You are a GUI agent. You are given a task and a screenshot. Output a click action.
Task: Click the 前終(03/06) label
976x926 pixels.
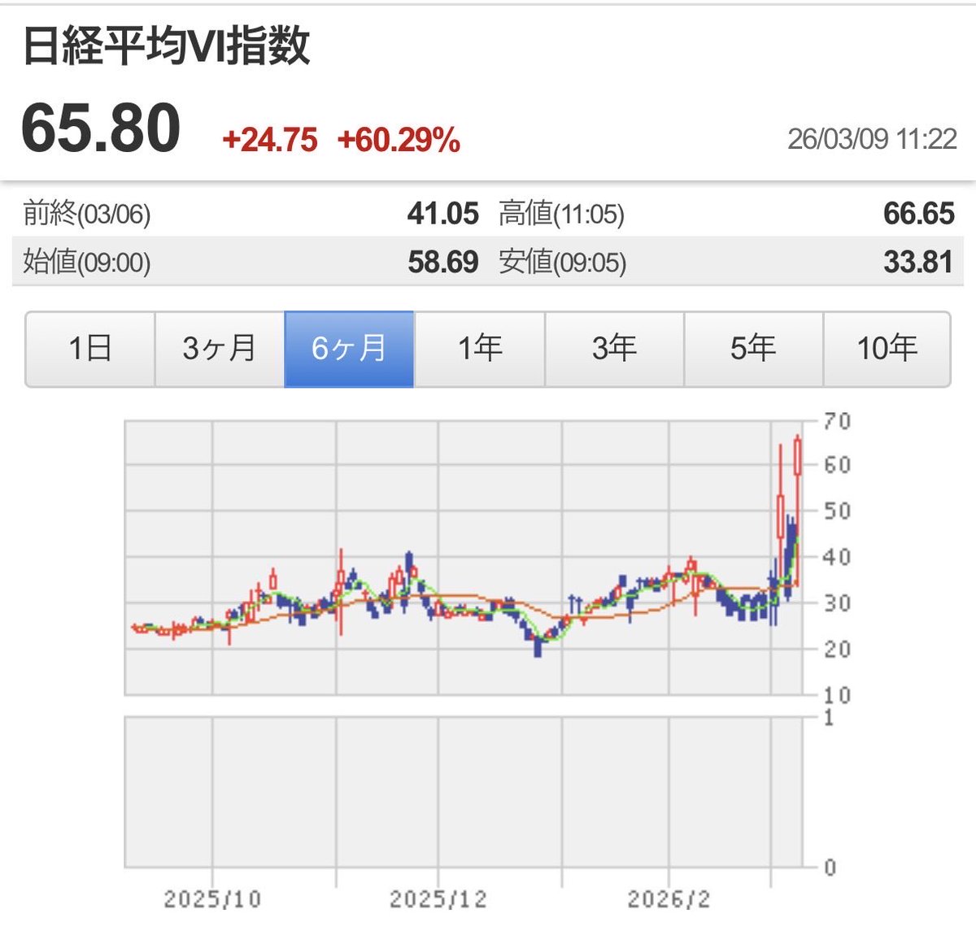pos(87,214)
